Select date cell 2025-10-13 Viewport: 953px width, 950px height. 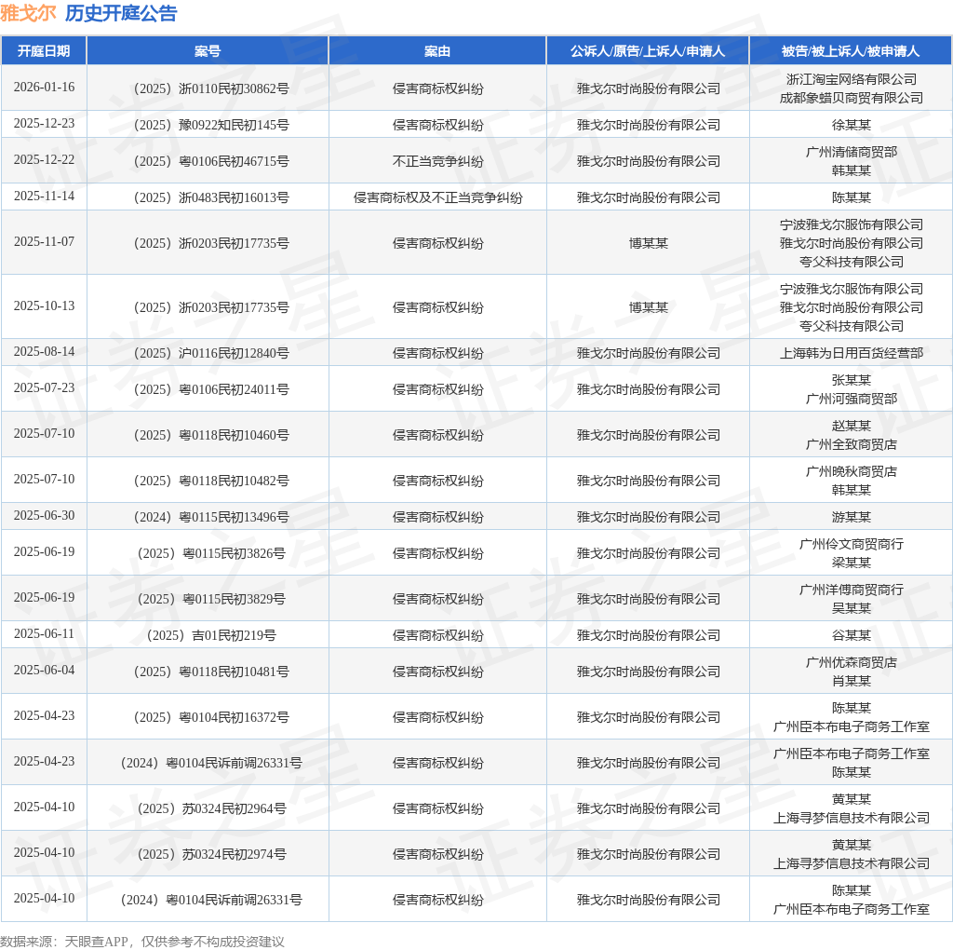pyautogui.click(x=44, y=305)
